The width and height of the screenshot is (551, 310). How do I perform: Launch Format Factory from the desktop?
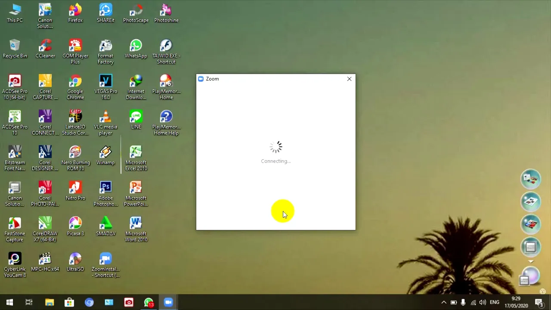tap(105, 52)
